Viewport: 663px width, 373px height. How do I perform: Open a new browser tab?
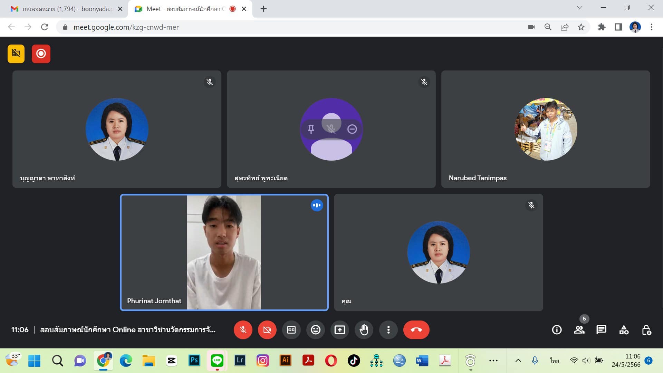(x=263, y=9)
